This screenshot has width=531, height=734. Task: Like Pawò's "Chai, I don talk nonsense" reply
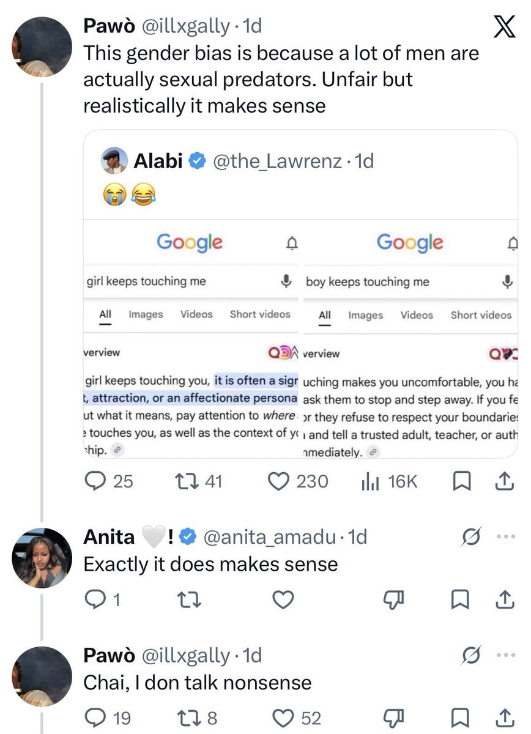pos(296,718)
